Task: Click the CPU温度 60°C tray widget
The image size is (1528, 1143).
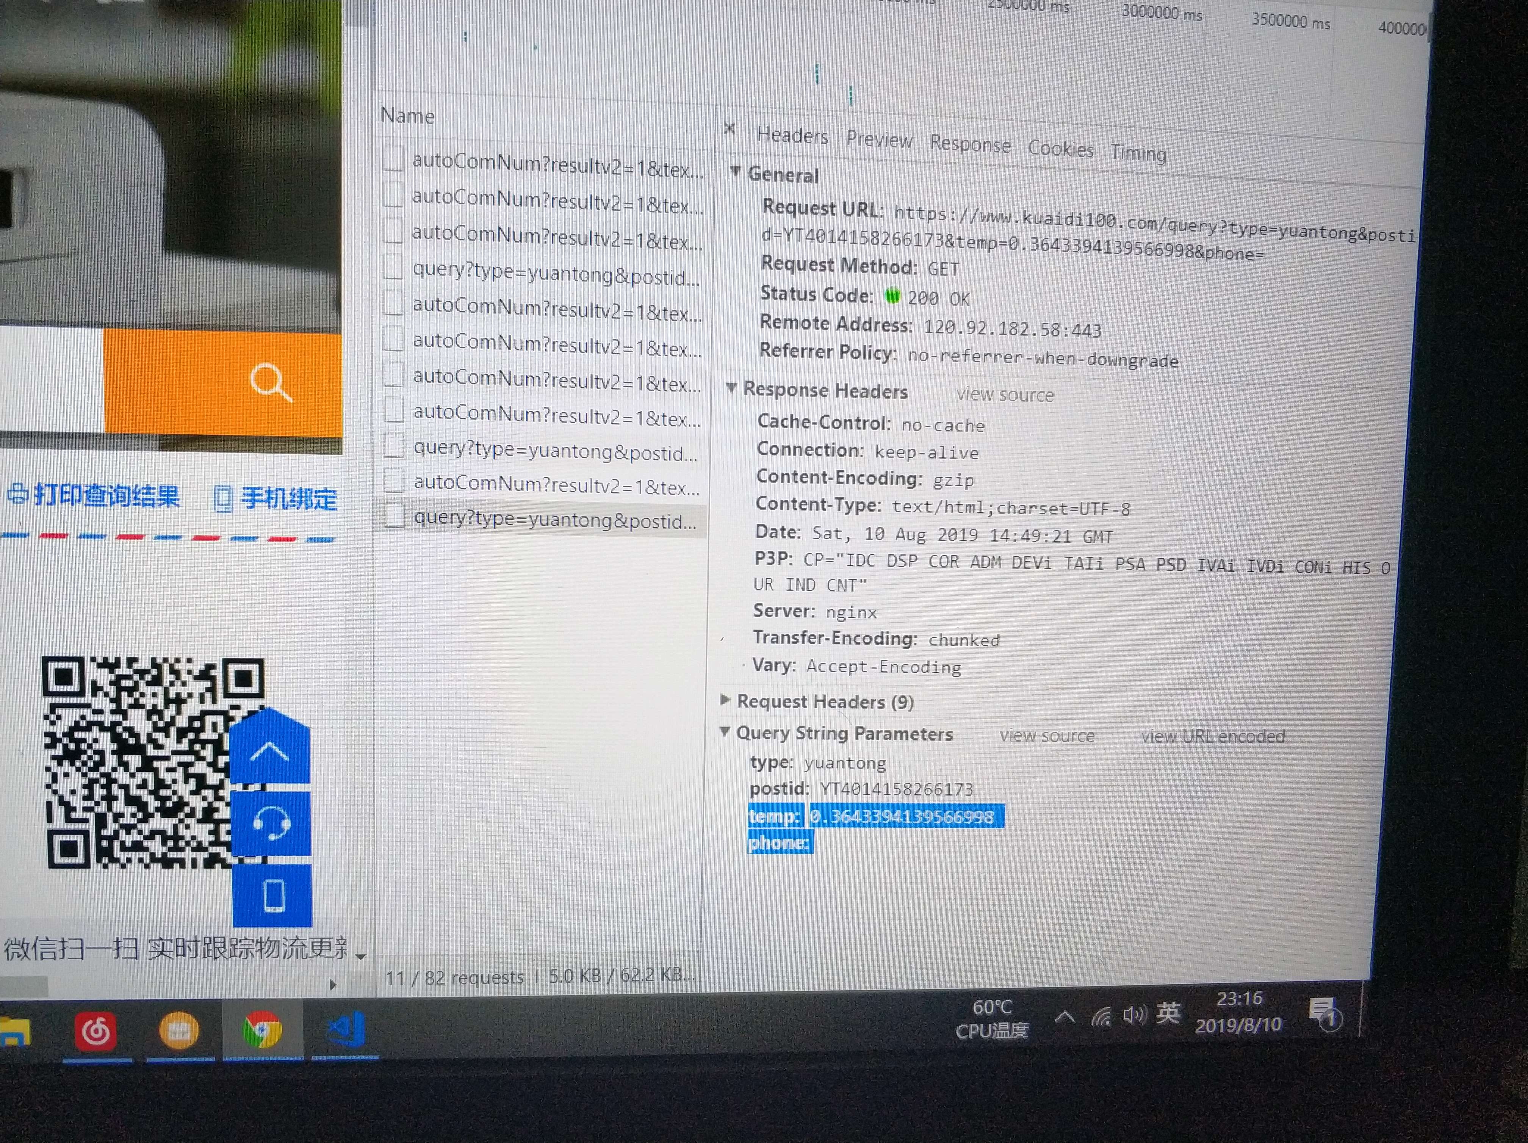Action: [x=992, y=1019]
